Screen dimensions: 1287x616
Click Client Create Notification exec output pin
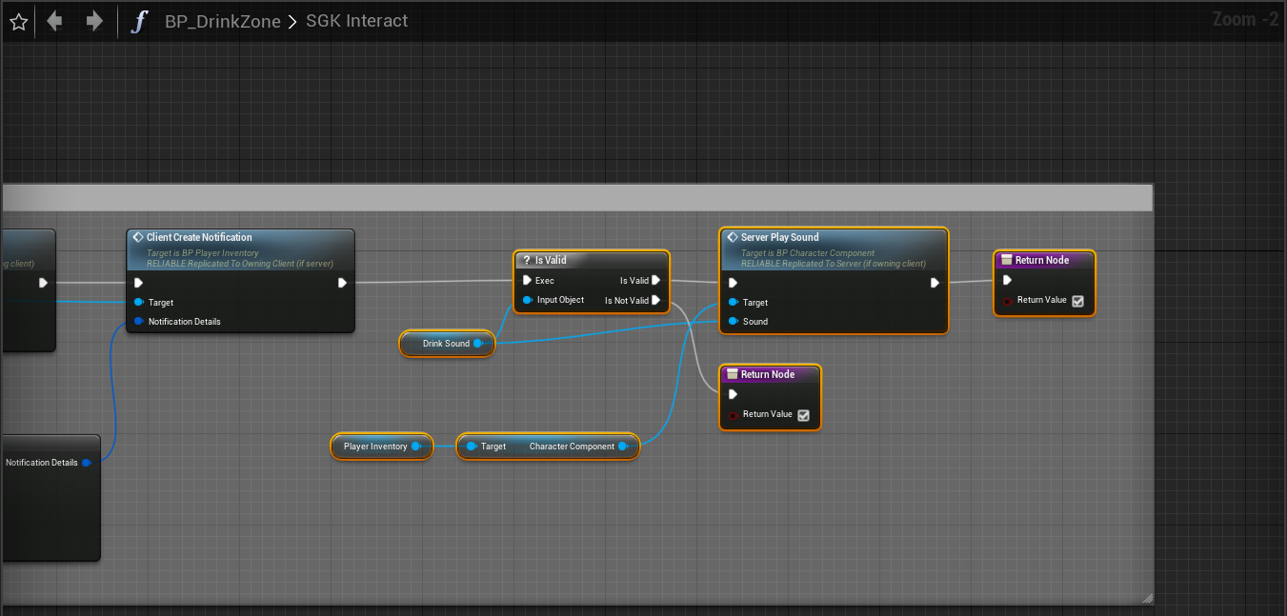[342, 283]
